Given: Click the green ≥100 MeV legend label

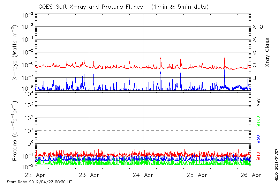Looking at the screenshot, I should click(259, 122).
